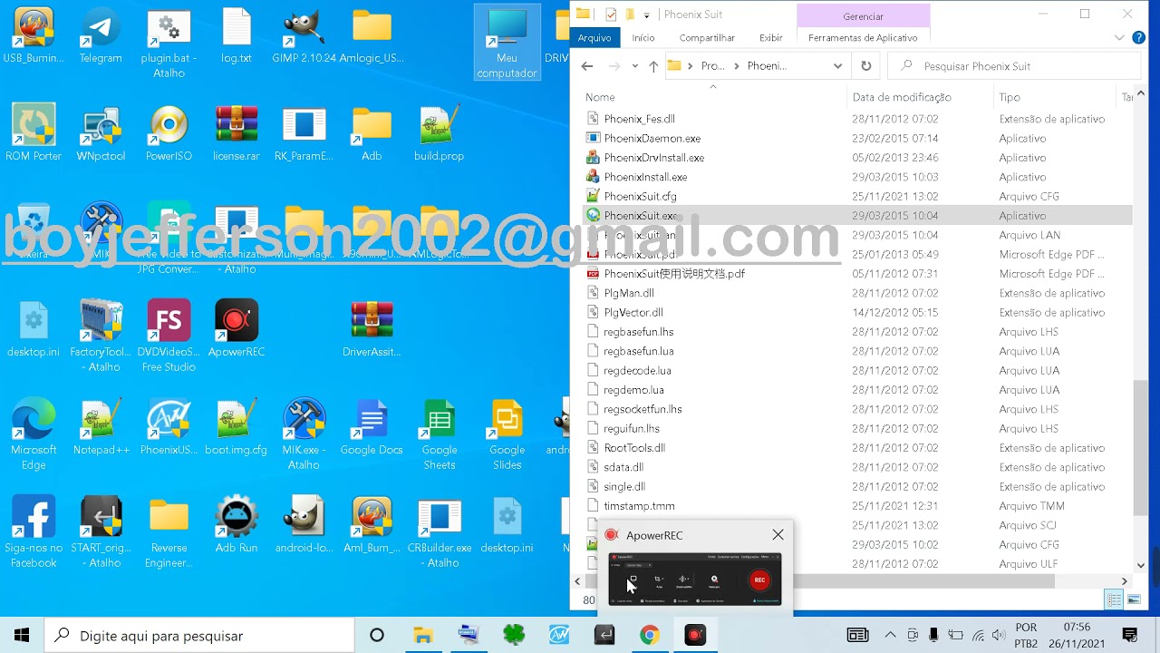Open the USB_Burning desktop shortcut
This screenshot has height=653, width=1160.
34,36
